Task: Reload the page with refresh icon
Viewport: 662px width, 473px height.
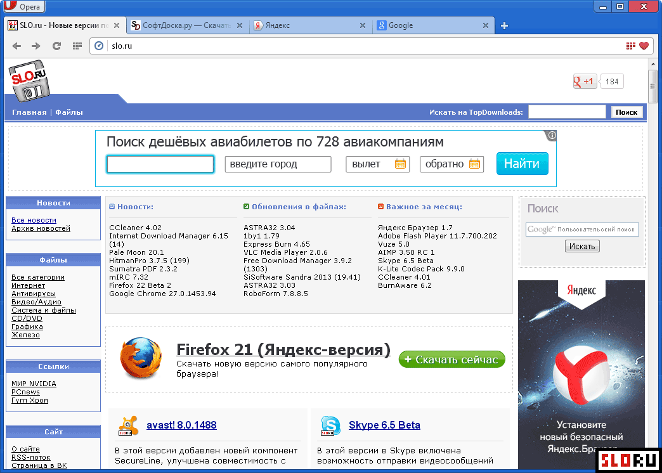Action: click(x=56, y=46)
